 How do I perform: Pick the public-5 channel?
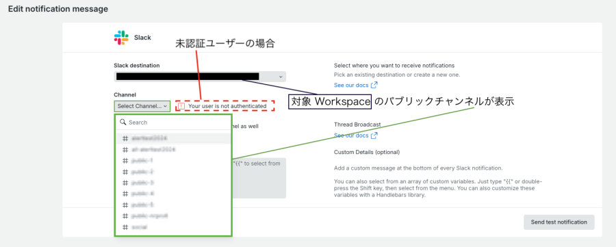point(173,205)
